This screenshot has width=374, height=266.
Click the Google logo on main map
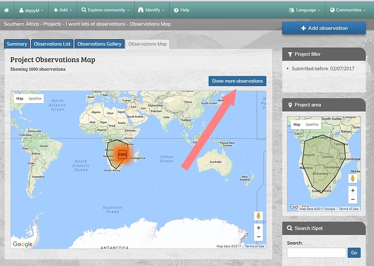(23, 244)
